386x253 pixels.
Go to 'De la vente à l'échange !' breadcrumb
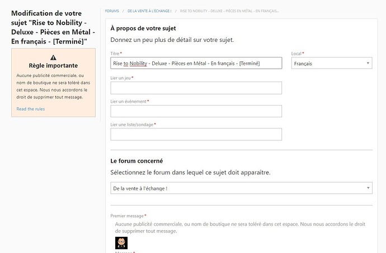click(x=149, y=11)
